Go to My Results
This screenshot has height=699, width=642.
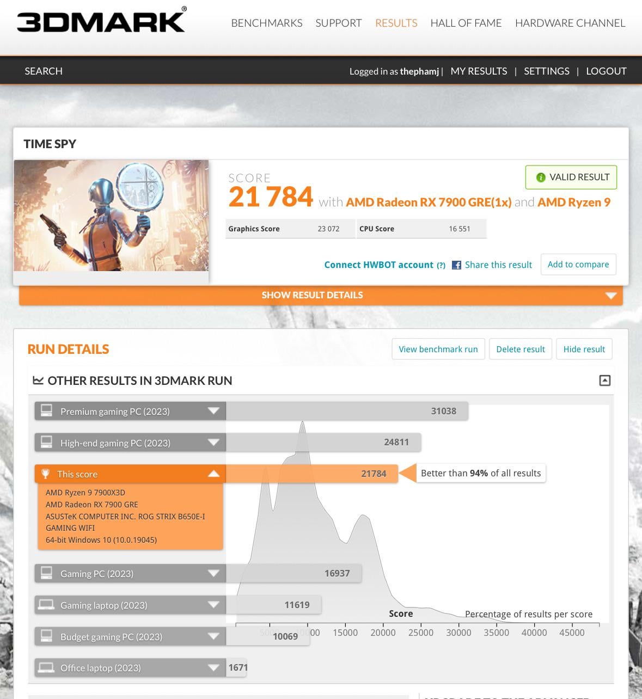(x=479, y=71)
